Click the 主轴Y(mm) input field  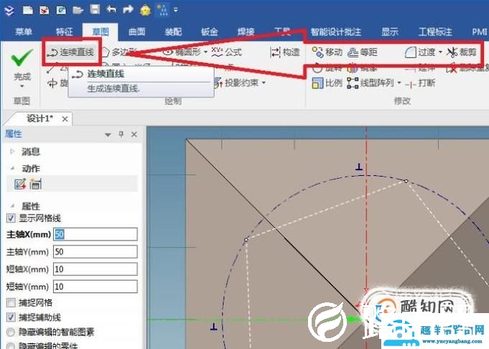click(x=96, y=251)
